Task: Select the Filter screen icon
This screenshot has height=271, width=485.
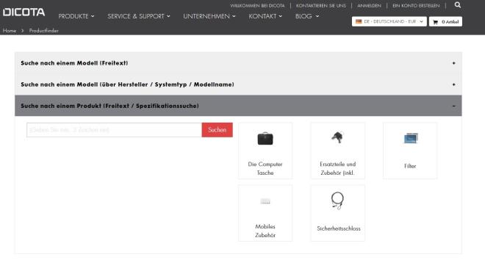Action: pos(411,138)
